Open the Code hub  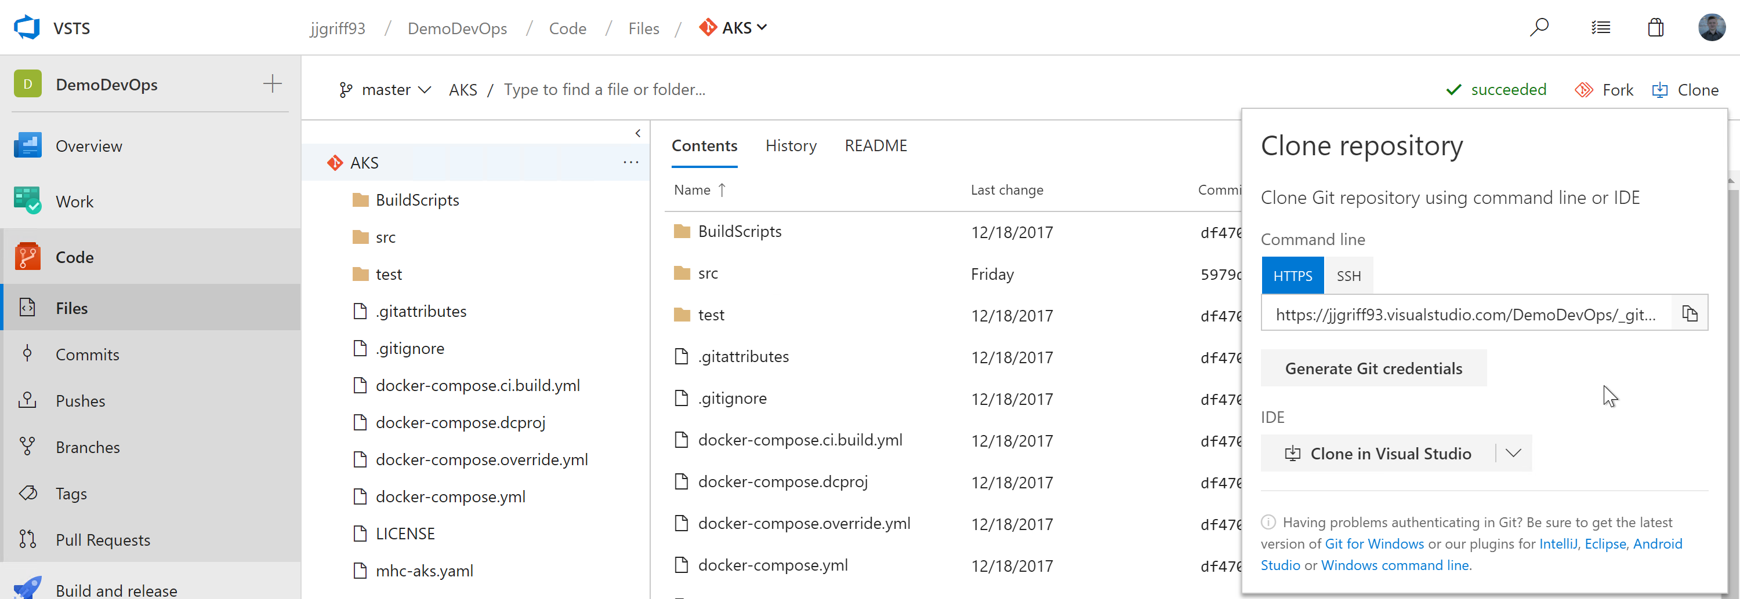pos(150,257)
